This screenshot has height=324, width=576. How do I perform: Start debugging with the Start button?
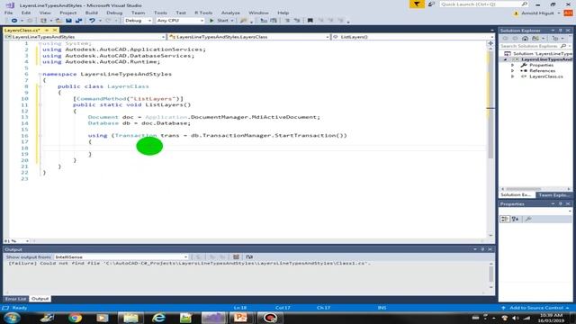(x=220, y=21)
